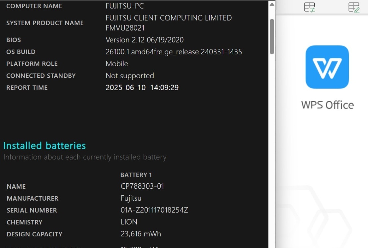Click the COMPUTER NAME label
Image resolution: width=368 pixels, height=248 pixels.
[x=34, y=6]
